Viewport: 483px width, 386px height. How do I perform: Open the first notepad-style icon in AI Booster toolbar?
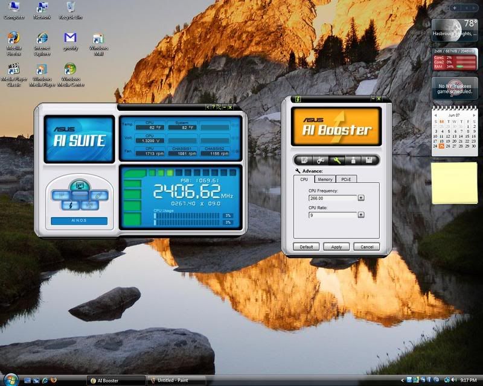click(x=304, y=160)
